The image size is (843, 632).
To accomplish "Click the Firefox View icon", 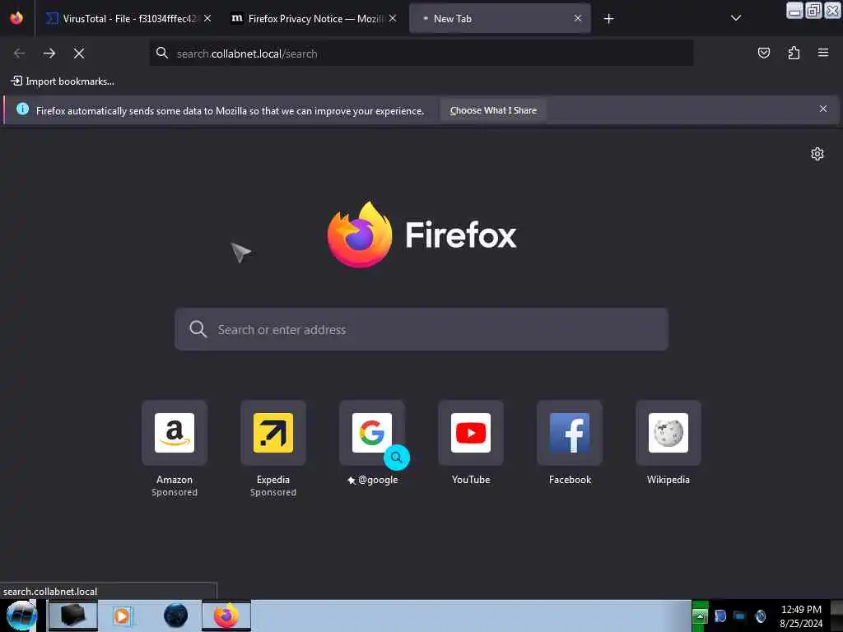I will [x=16, y=18].
